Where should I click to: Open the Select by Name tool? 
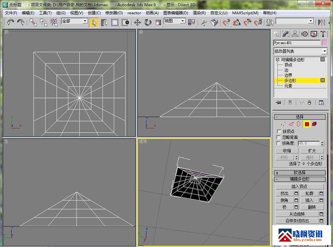tap(104, 23)
